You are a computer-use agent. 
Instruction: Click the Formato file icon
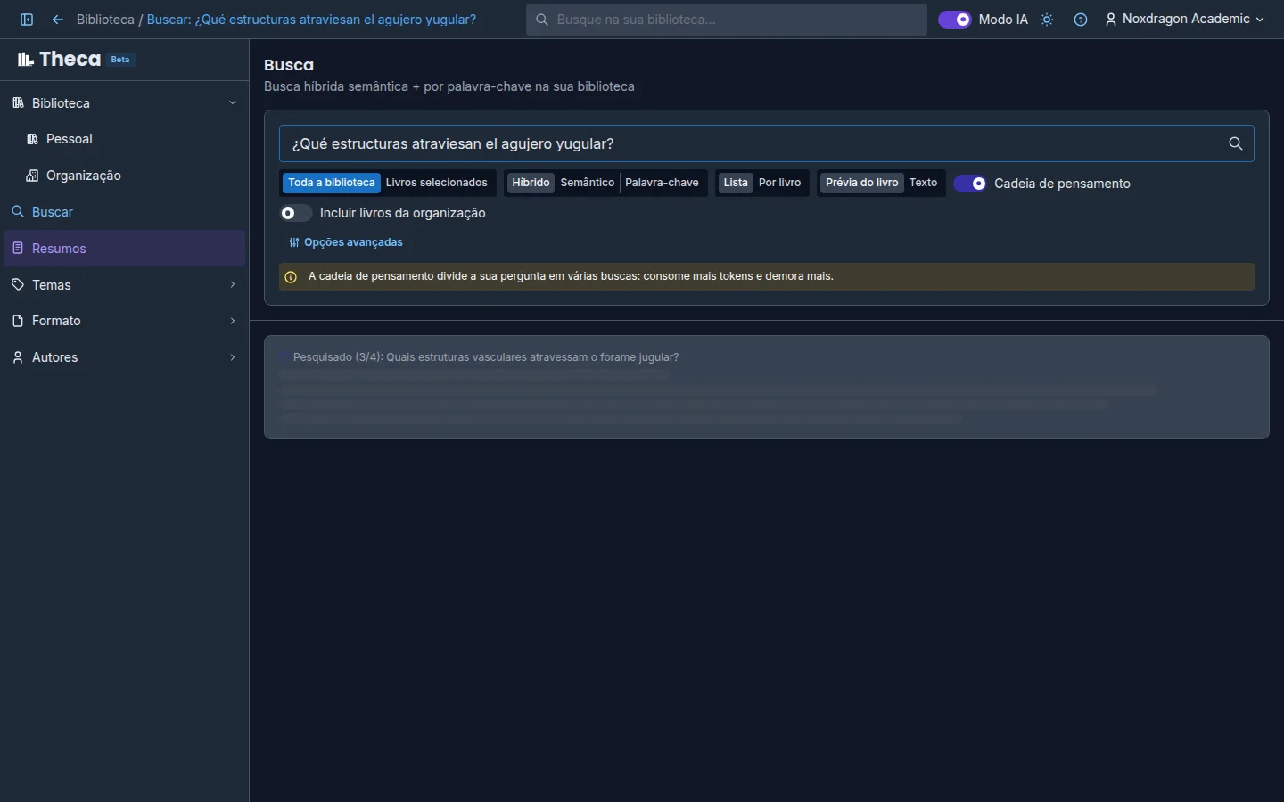pos(18,321)
